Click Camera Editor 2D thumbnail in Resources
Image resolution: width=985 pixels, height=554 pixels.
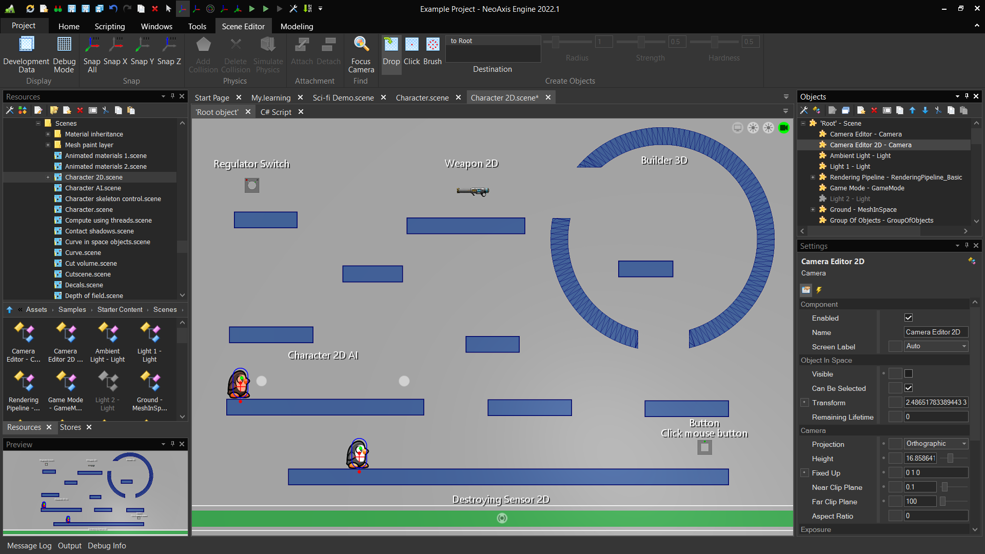coord(66,333)
